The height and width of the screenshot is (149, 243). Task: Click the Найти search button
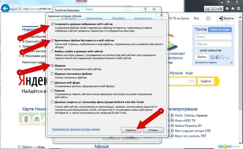[206, 81]
